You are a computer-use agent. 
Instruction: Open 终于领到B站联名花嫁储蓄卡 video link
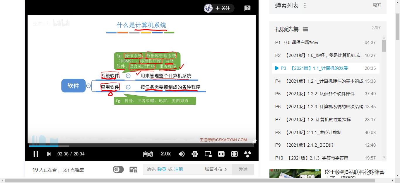click(355, 174)
